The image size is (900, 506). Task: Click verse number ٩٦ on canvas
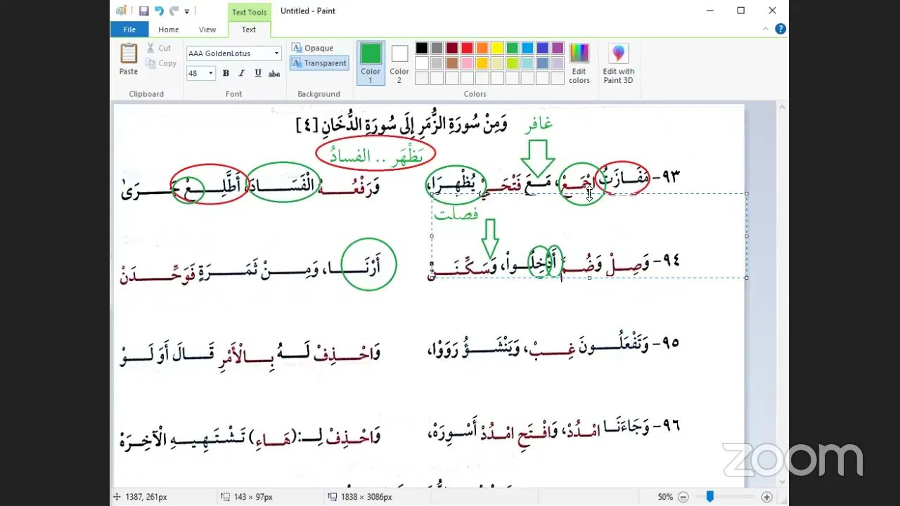[x=671, y=425]
